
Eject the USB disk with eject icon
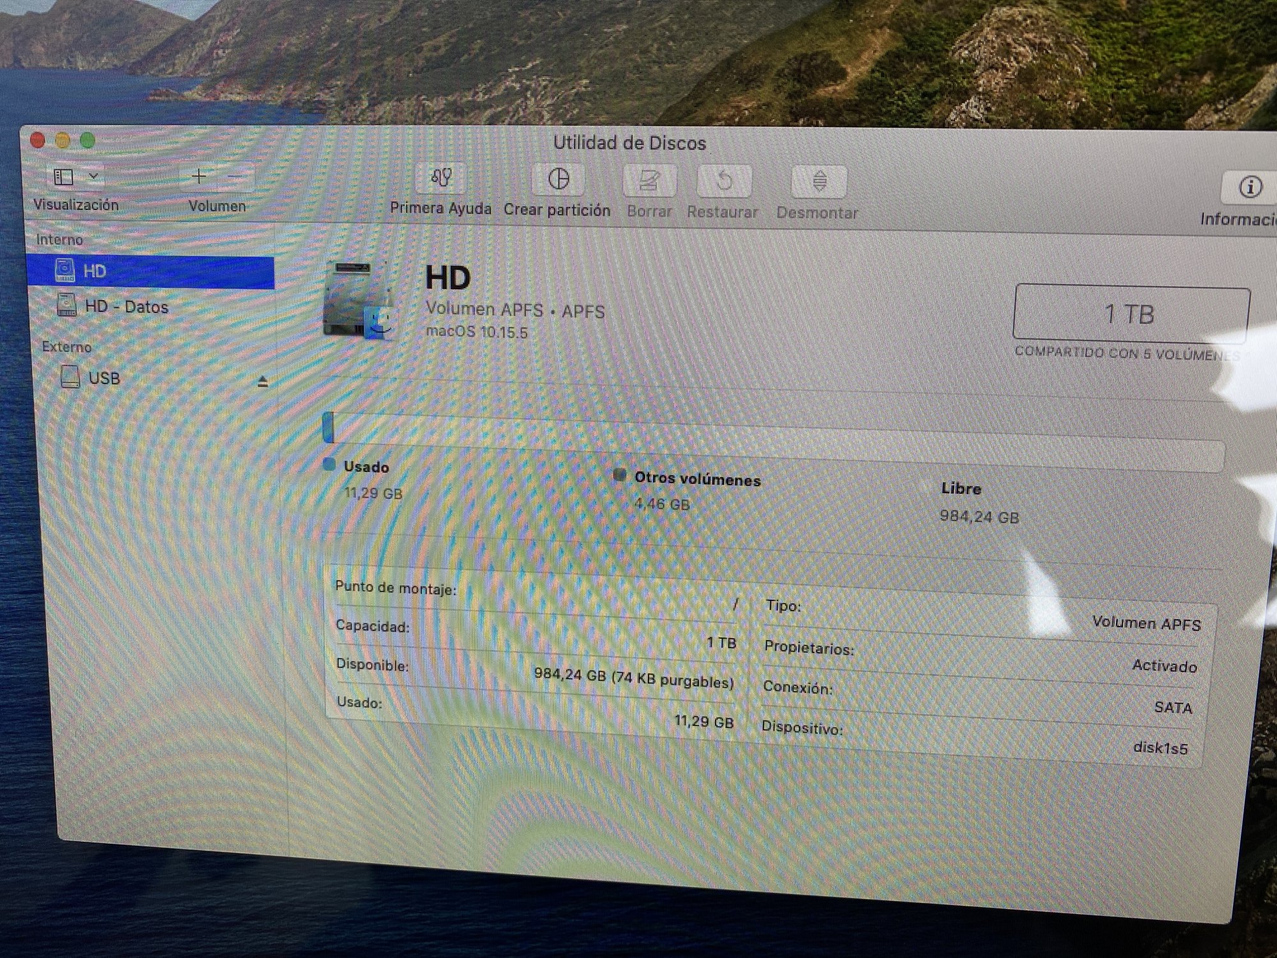[x=262, y=381]
